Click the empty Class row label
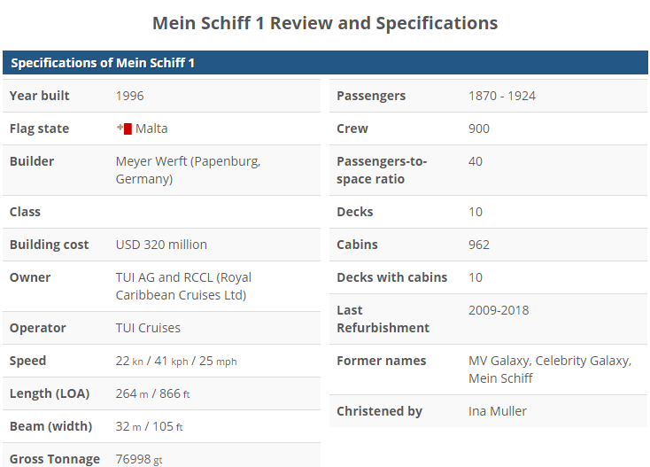The width and height of the screenshot is (650, 467). point(25,212)
